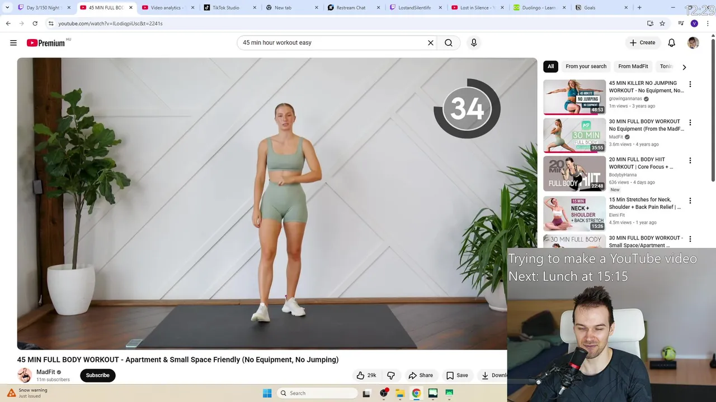716x402 pixels.
Task: Clear the search box with the X
Action: (431, 42)
